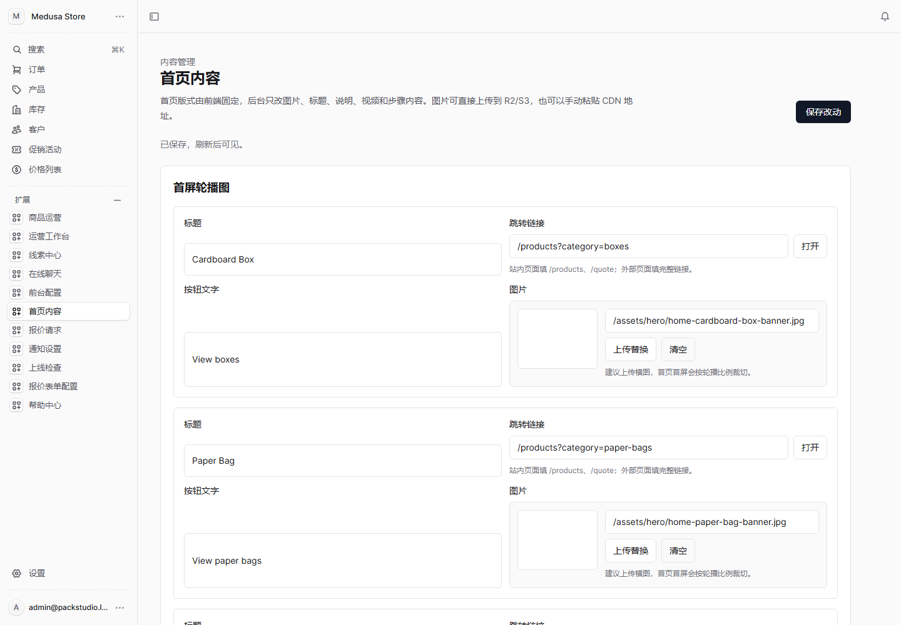
Task: Open Medusa Store three-dot menu
Action: pyautogui.click(x=120, y=16)
